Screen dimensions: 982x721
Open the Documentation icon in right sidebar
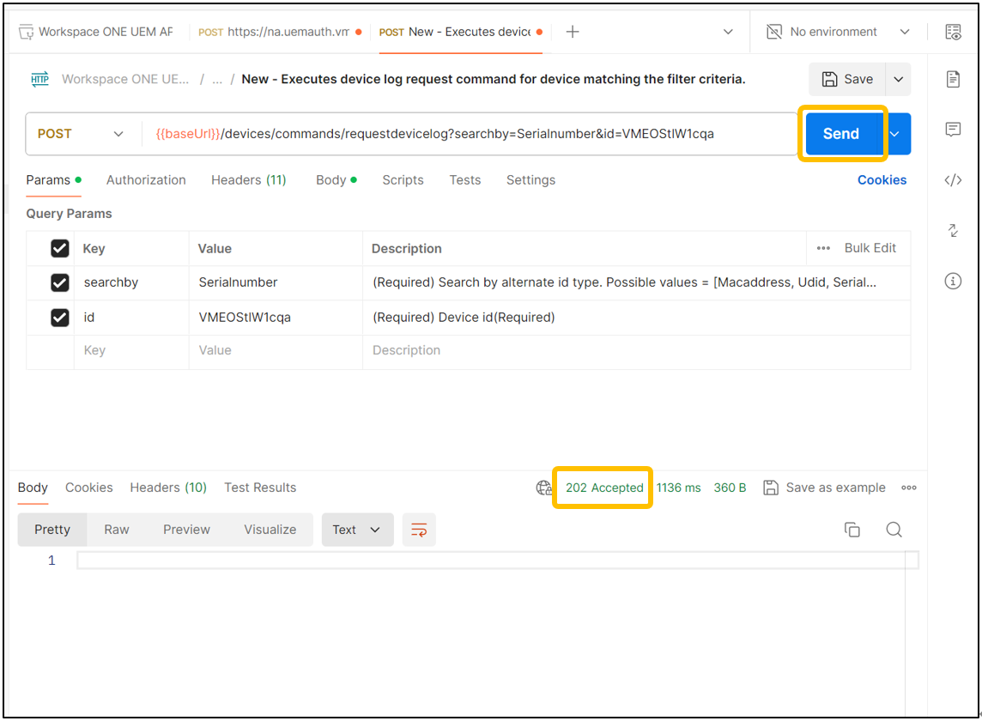953,79
